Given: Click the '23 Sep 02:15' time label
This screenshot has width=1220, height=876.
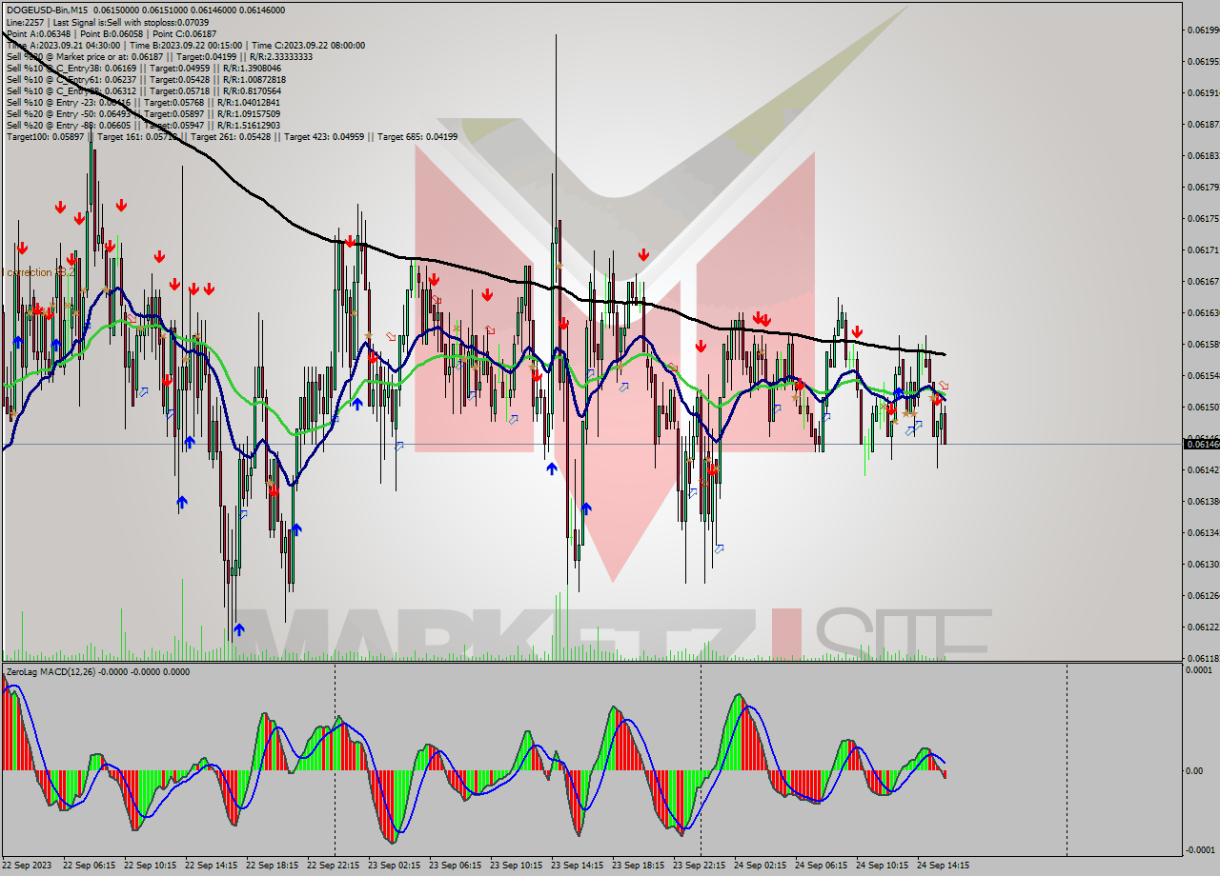Looking at the screenshot, I should tap(394, 866).
